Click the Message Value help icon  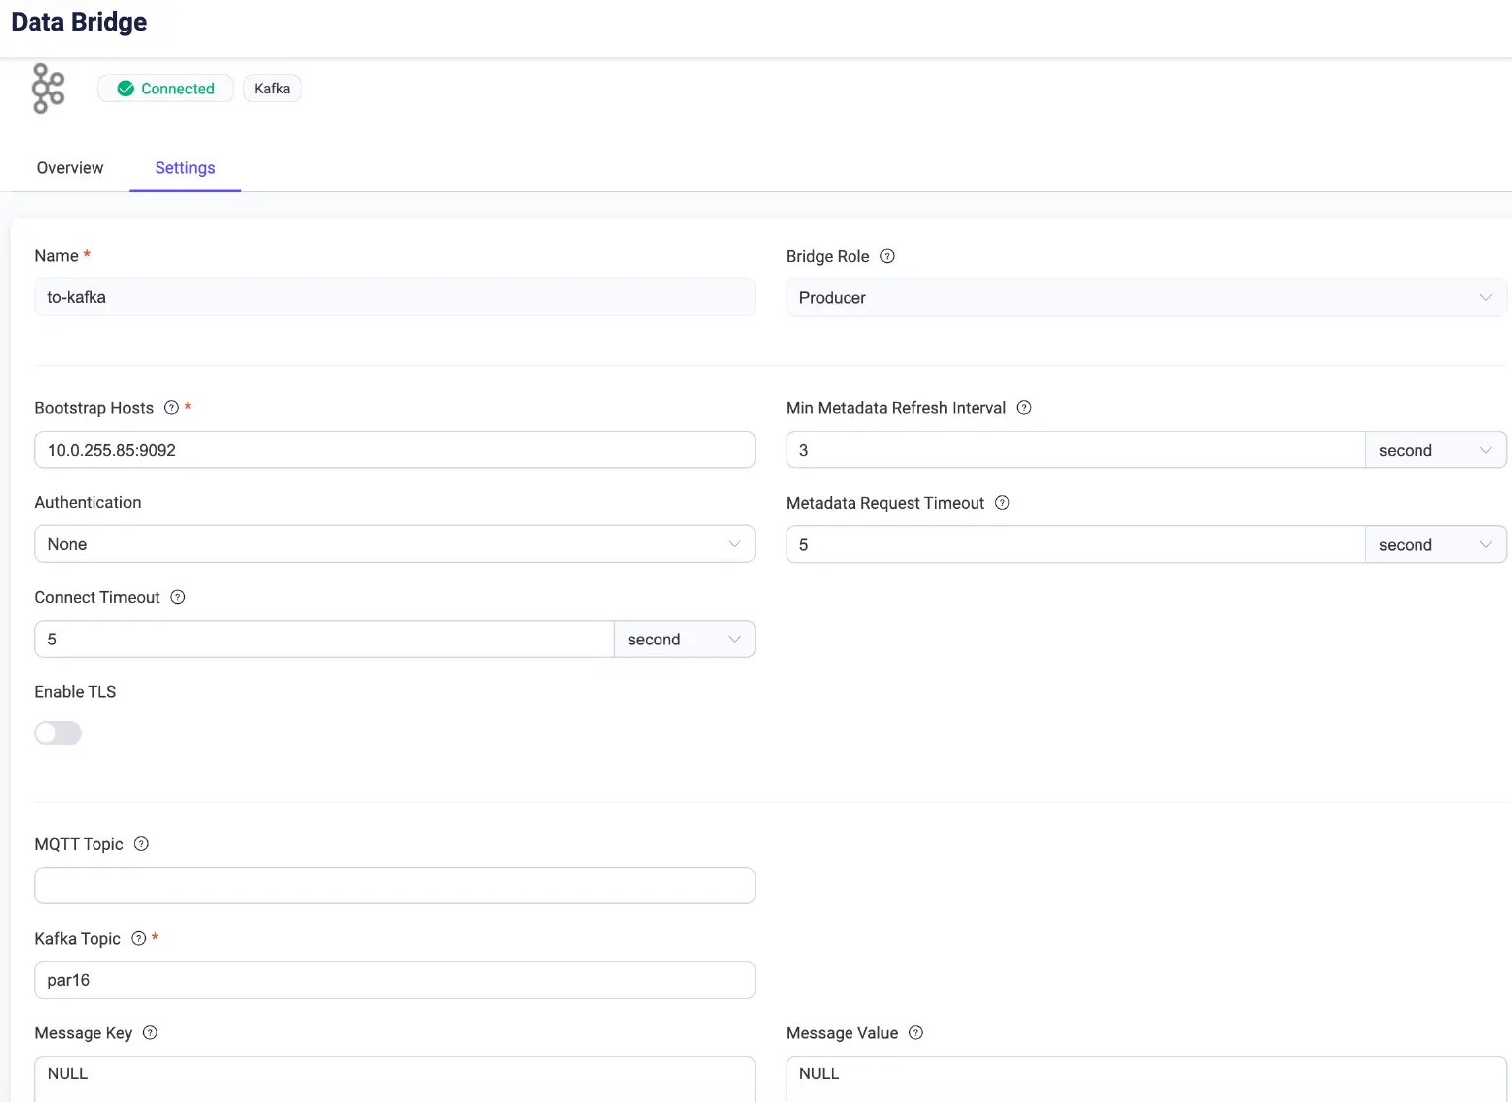(915, 1033)
